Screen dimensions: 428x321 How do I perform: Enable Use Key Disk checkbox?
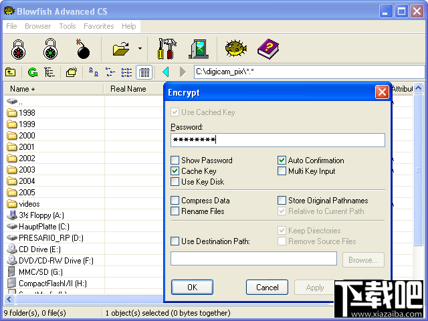point(175,182)
